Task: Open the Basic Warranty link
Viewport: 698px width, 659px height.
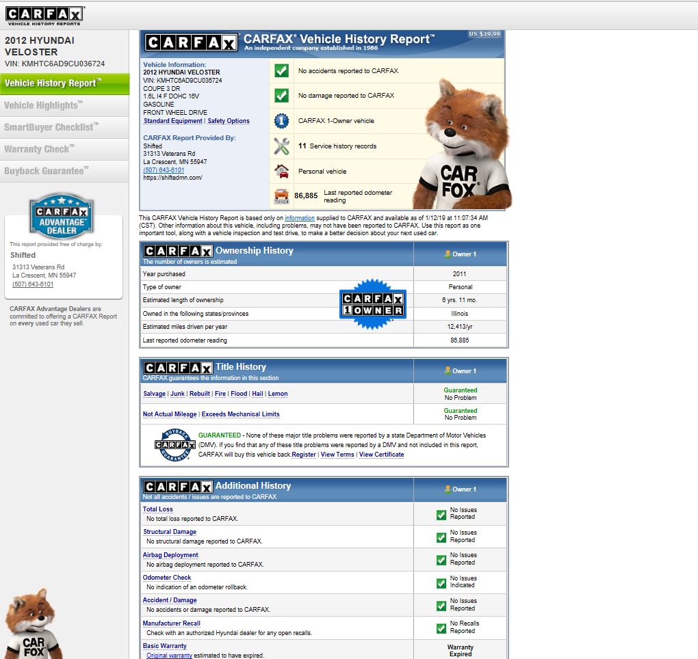Action: pyautogui.click(x=165, y=646)
